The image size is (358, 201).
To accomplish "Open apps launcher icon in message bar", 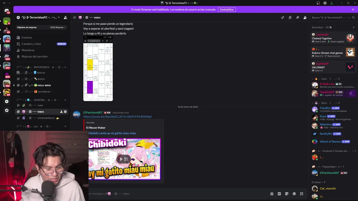I will point(302,194).
